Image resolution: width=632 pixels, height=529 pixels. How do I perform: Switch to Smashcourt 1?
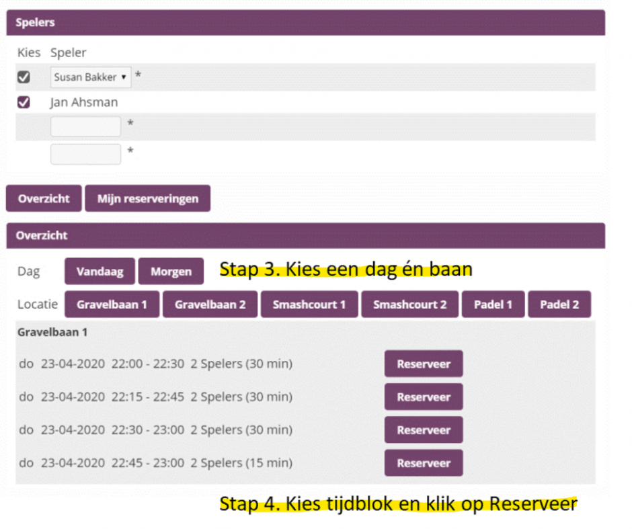point(309,304)
